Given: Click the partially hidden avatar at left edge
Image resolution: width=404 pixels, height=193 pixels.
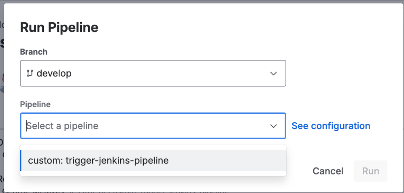Looking at the screenshot, I should [2, 83].
